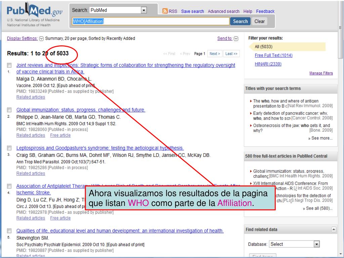Viewport: 344px width, 258px height.
Task: Open Early detection of pancreatic cancer title
Action: coord(291,116)
